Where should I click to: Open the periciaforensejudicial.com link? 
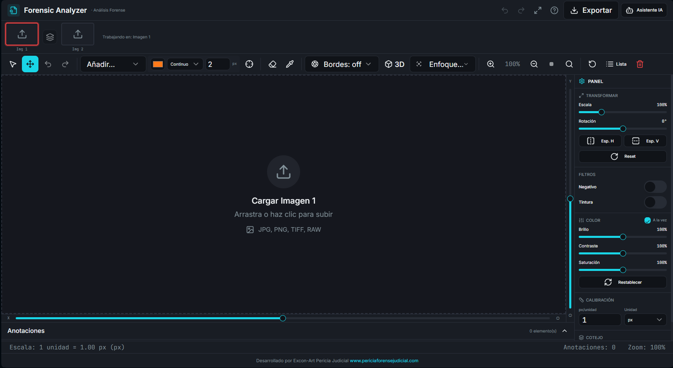384,361
